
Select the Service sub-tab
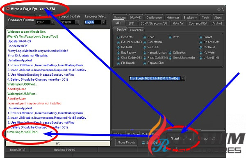(x=121, y=29)
